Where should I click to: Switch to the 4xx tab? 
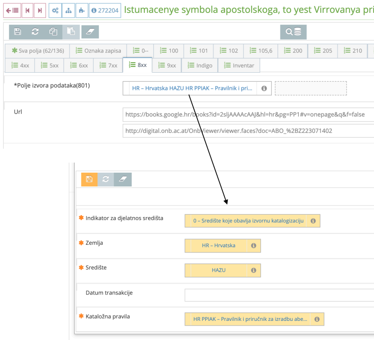(x=20, y=65)
